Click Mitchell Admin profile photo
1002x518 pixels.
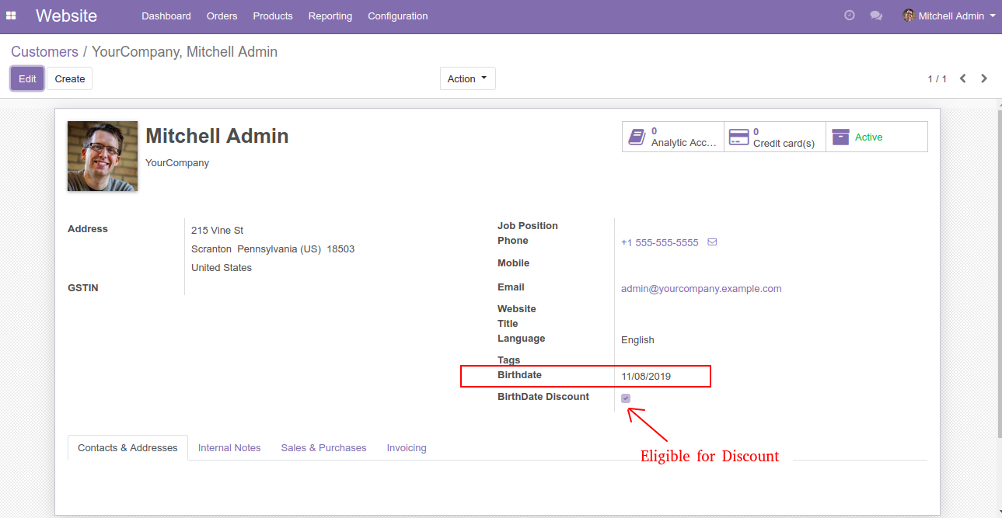pos(103,156)
